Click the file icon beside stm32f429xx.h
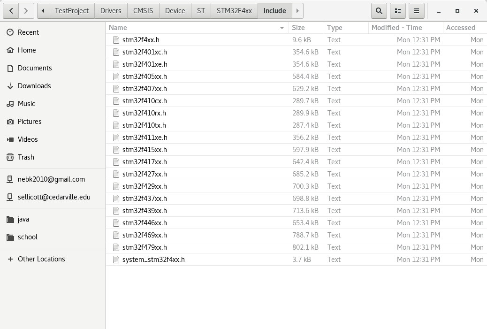 click(x=116, y=186)
